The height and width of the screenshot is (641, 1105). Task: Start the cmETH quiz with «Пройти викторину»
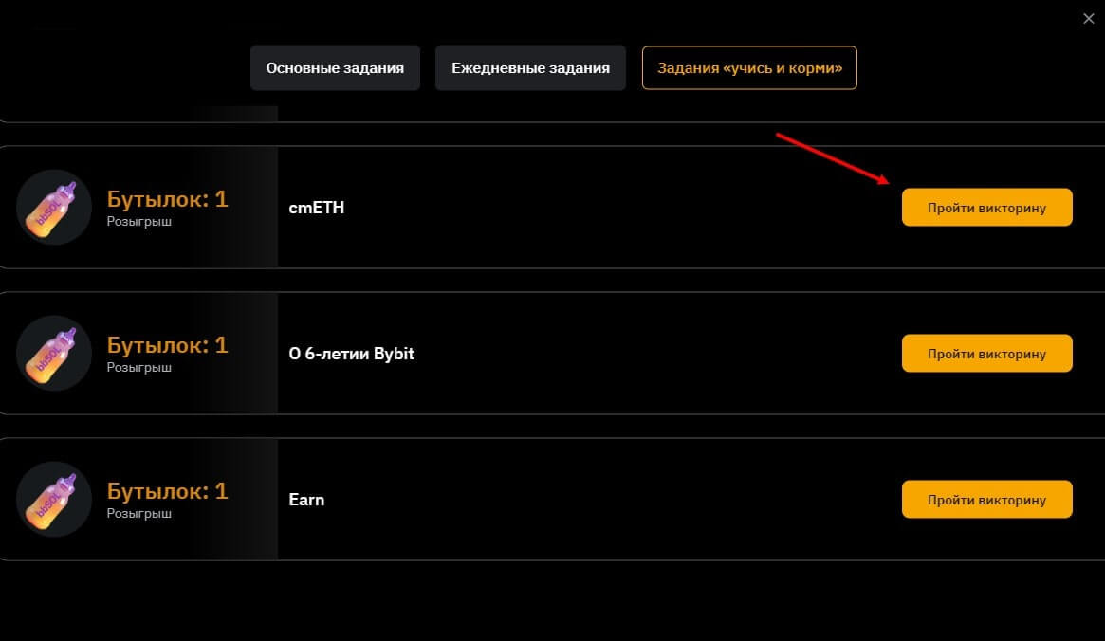pos(986,208)
